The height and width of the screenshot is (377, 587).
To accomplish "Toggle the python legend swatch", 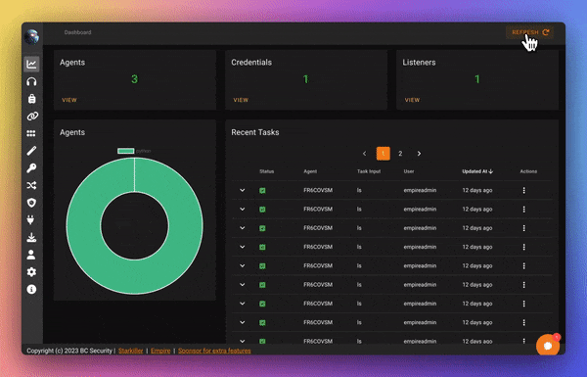I will [126, 151].
